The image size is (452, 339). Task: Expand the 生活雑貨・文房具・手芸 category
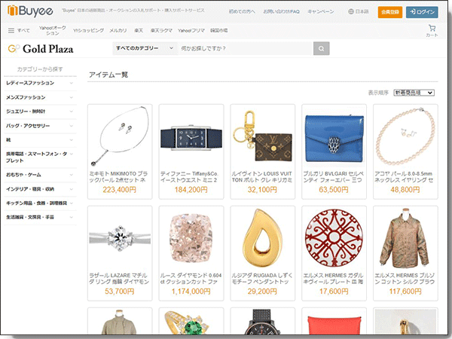pos(40,218)
